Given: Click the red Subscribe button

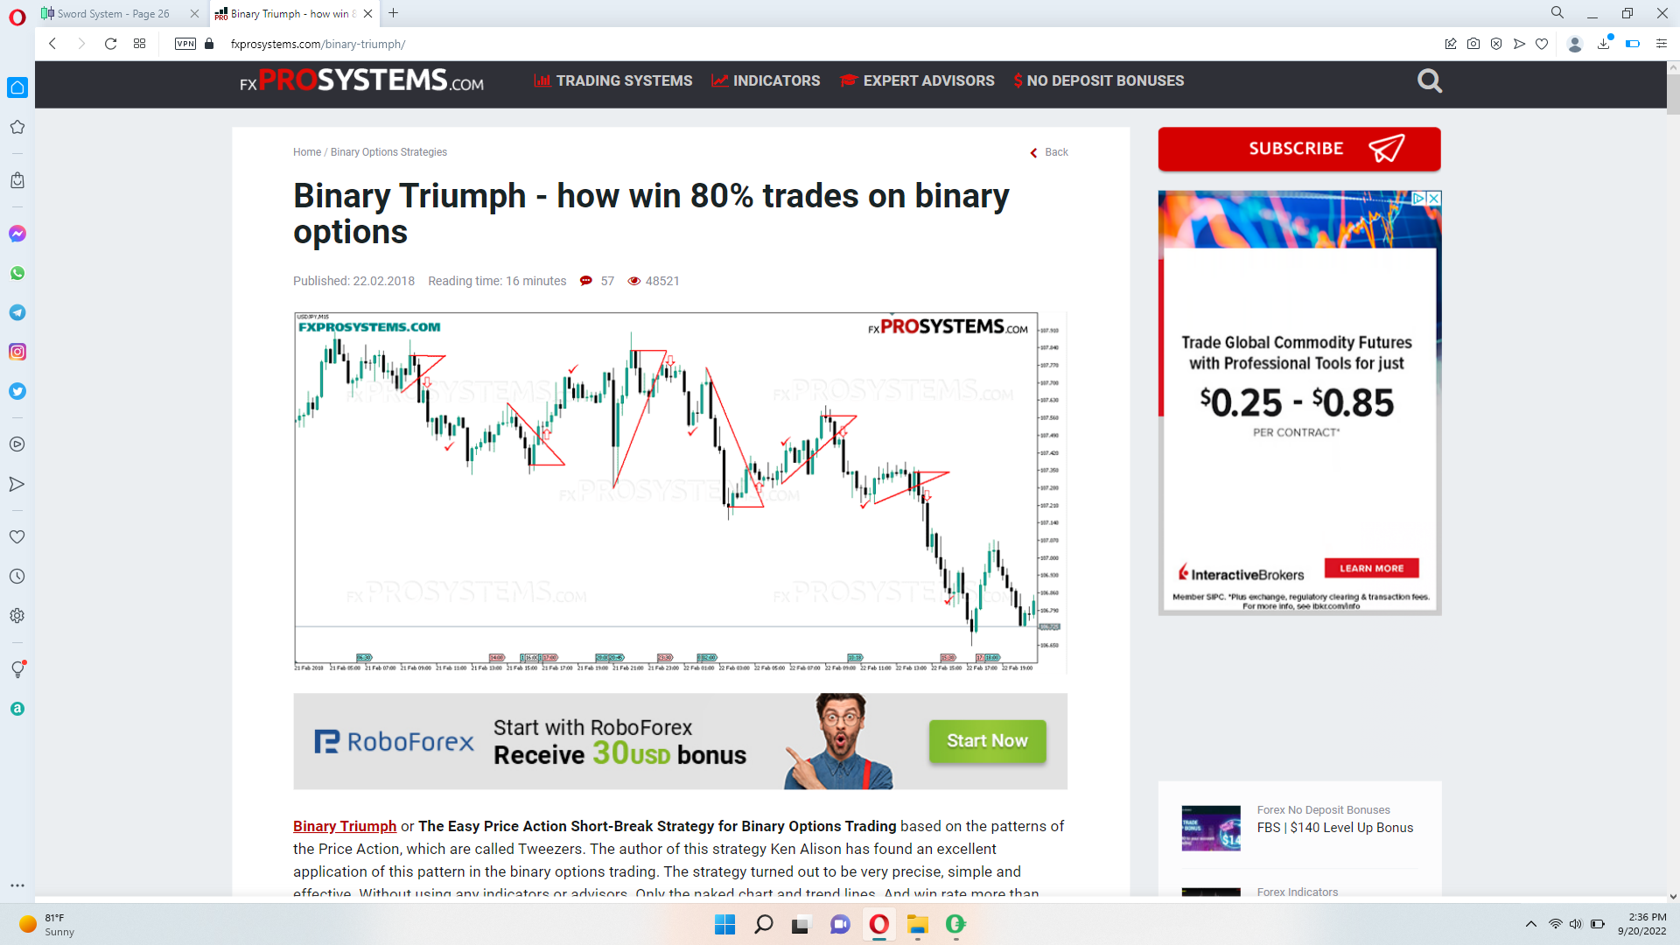Looking at the screenshot, I should click(1298, 149).
